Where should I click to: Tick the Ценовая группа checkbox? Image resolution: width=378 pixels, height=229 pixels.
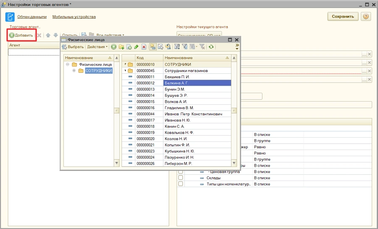[x=180, y=171]
